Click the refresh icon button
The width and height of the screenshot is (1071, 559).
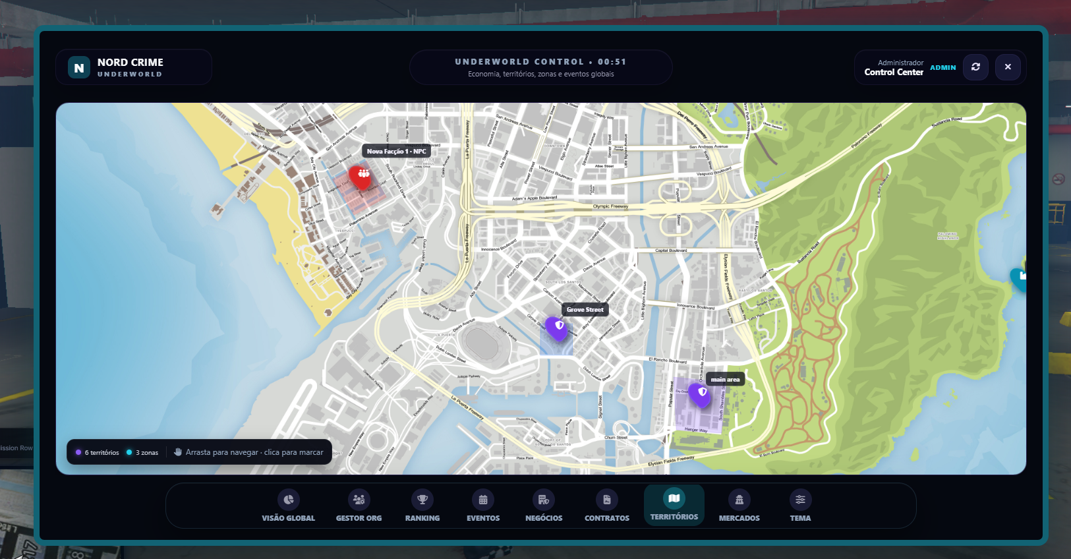975,67
